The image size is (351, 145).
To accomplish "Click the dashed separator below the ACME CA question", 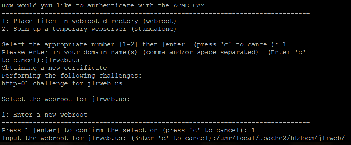I will click(156, 14).
